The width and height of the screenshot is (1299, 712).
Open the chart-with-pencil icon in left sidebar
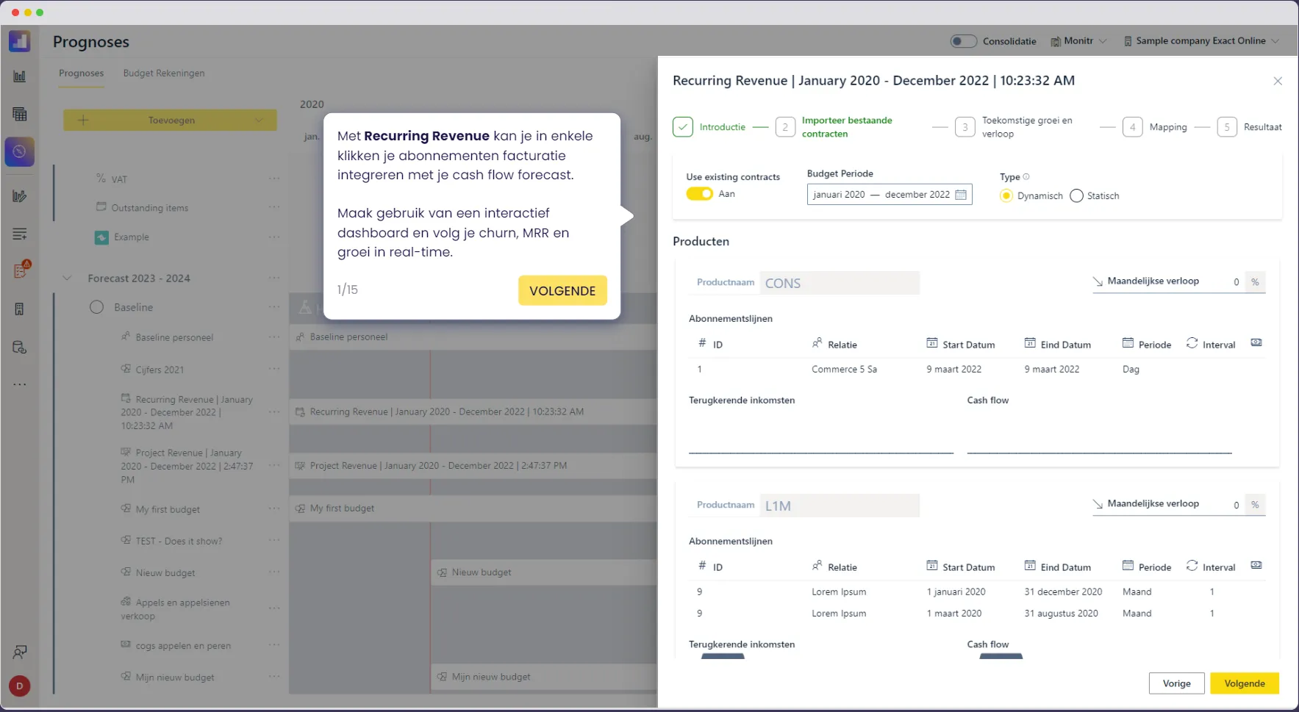(x=20, y=196)
